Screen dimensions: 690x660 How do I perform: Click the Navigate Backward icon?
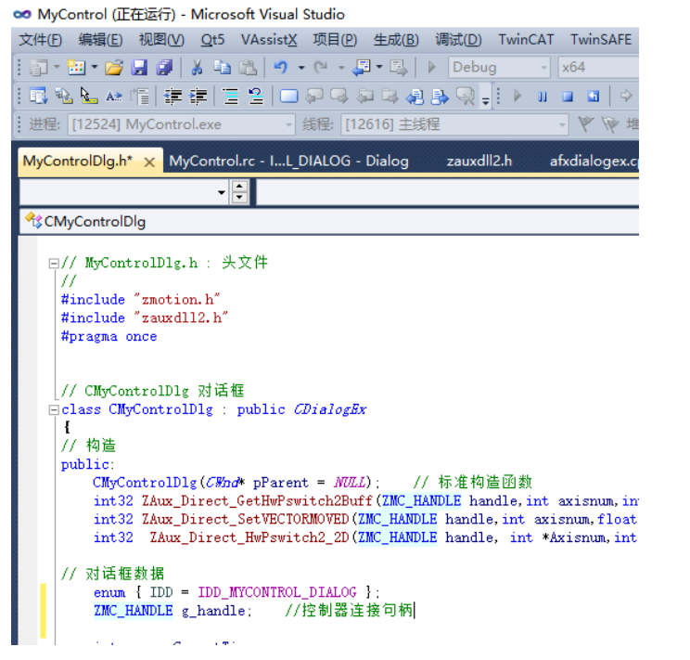[362, 68]
